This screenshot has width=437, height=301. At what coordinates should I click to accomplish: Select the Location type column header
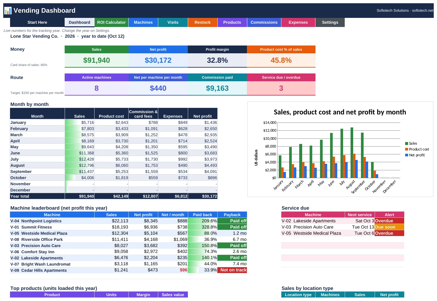coord(298,295)
